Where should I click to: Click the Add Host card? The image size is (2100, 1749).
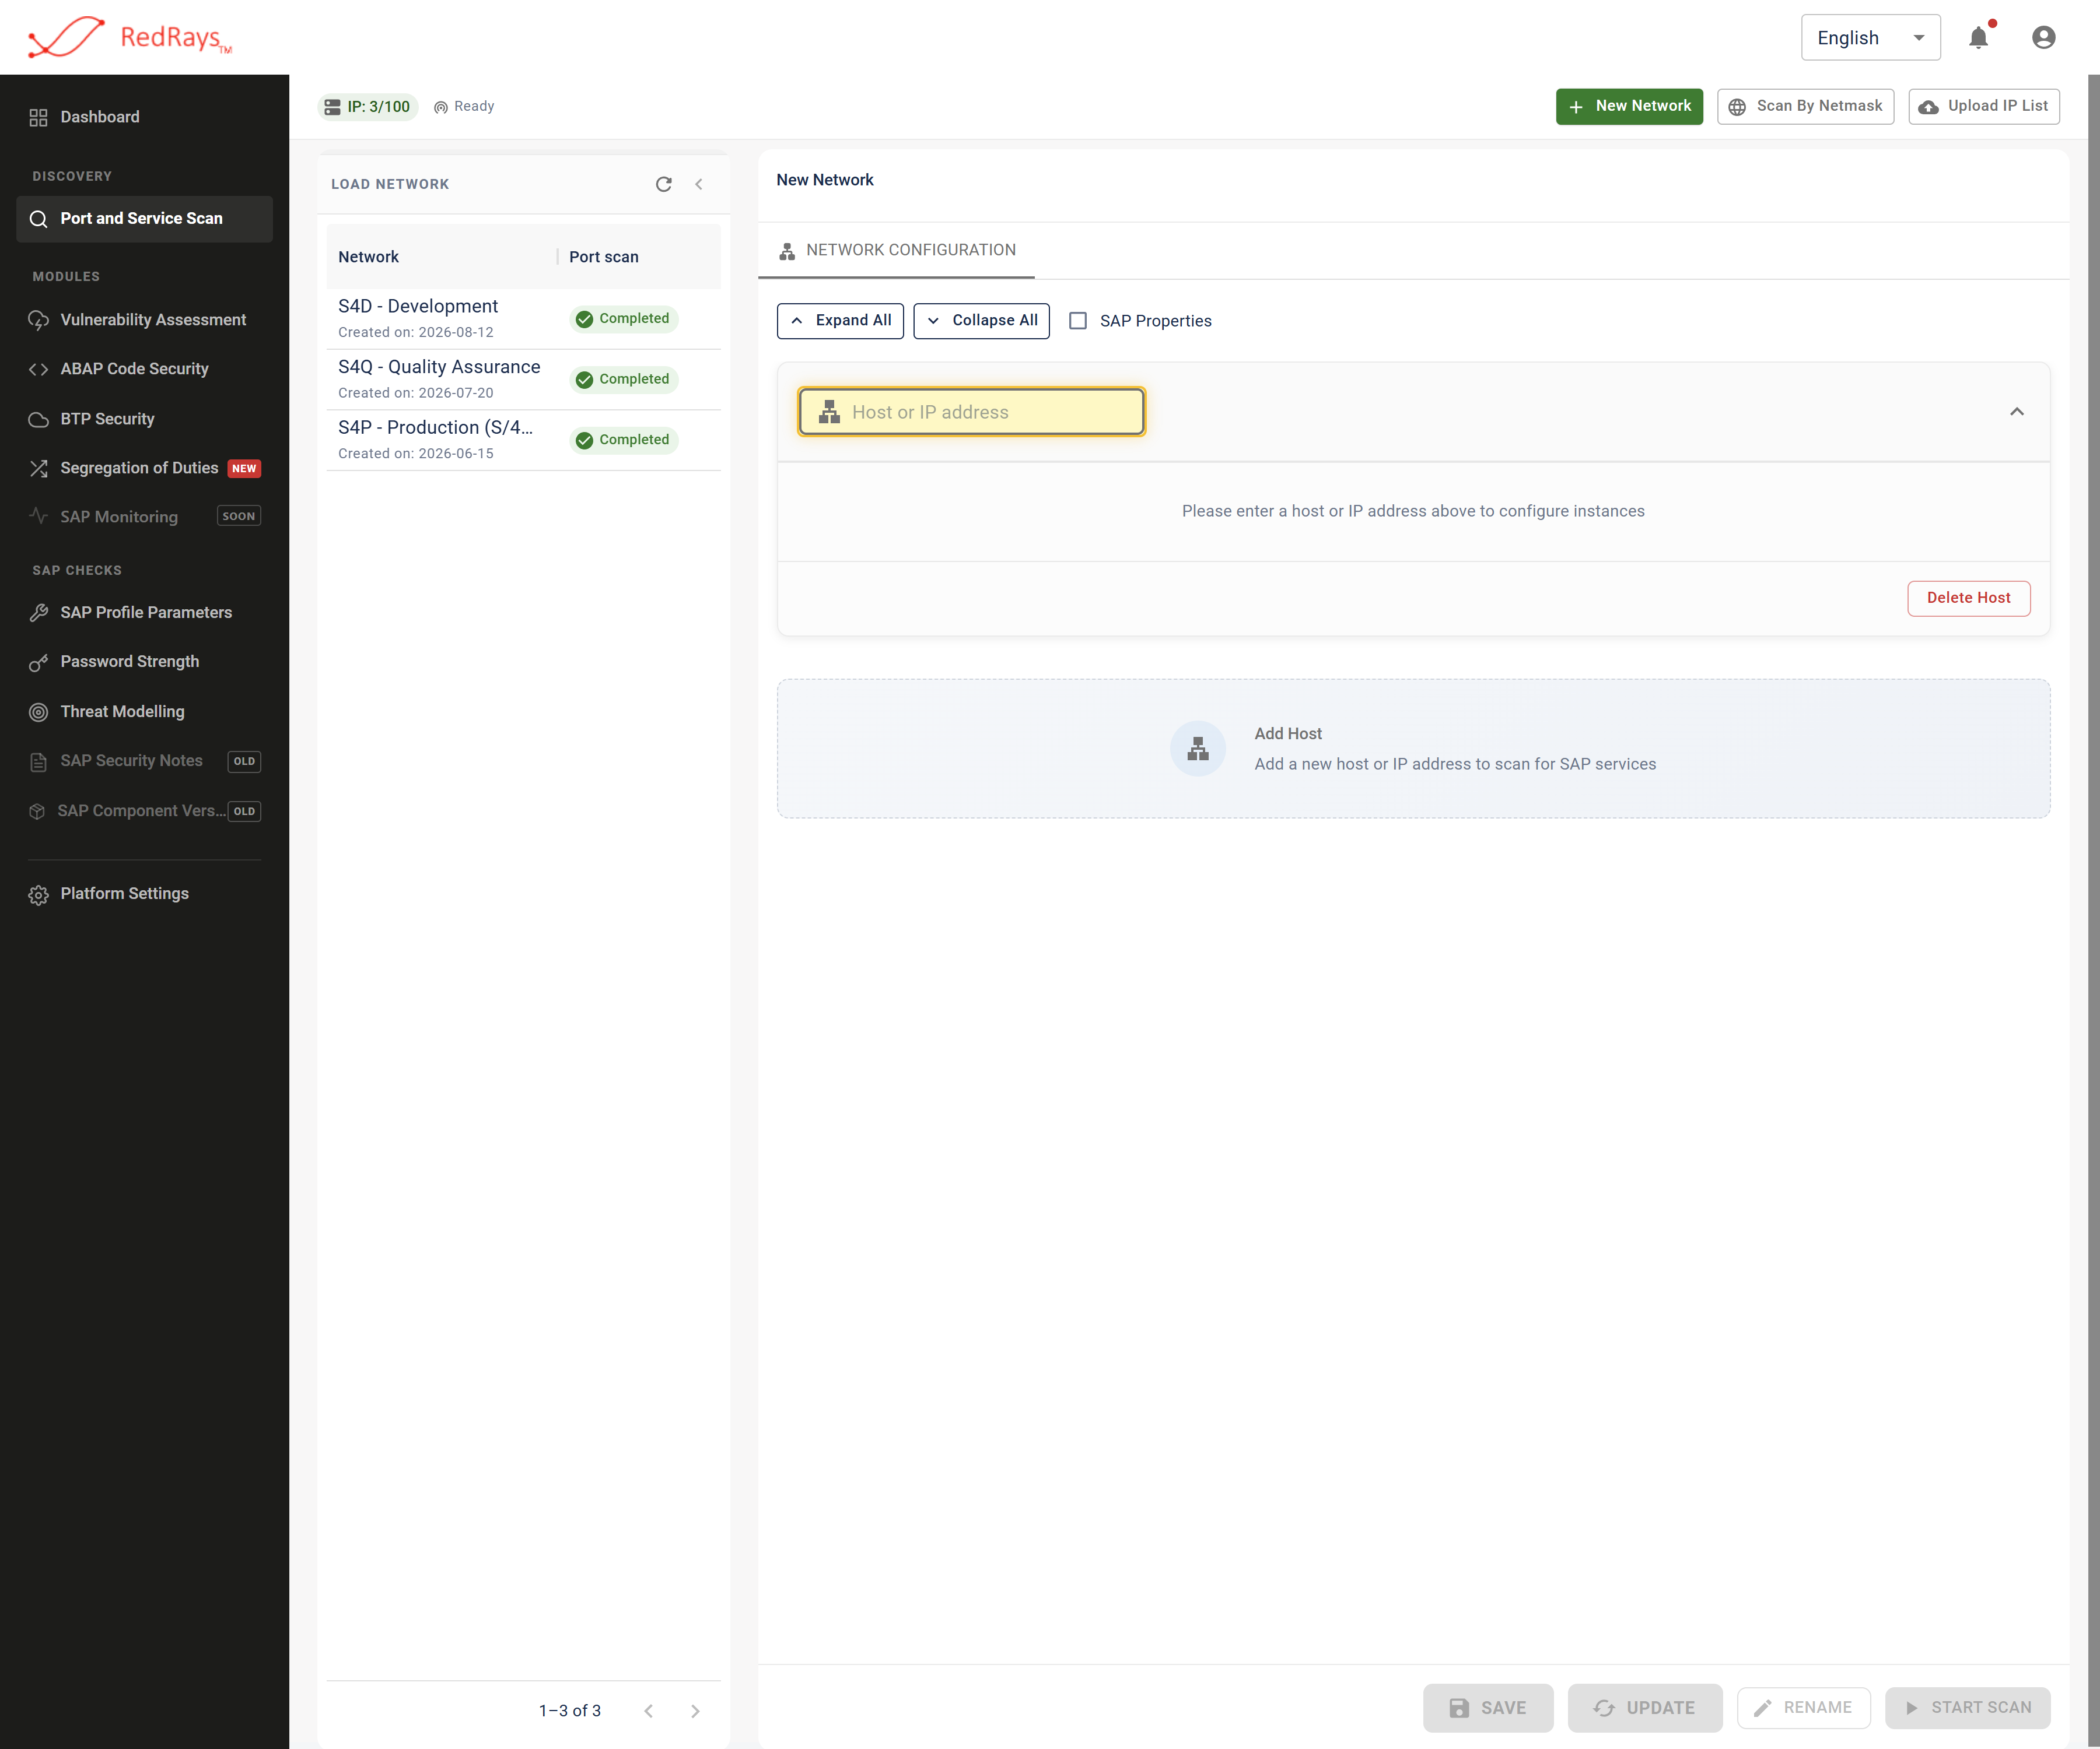click(1413, 749)
